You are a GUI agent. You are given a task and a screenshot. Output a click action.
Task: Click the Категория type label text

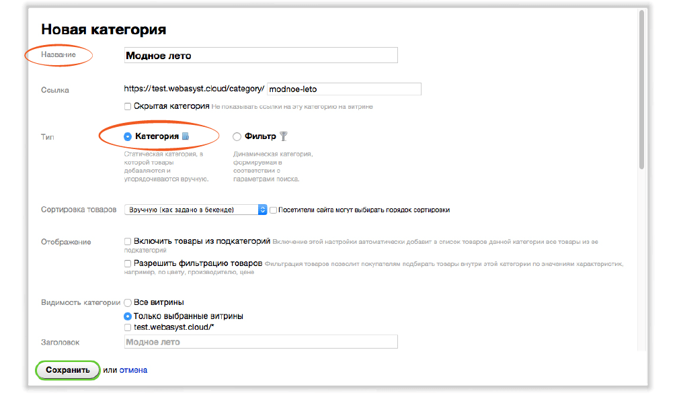[157, 136]
